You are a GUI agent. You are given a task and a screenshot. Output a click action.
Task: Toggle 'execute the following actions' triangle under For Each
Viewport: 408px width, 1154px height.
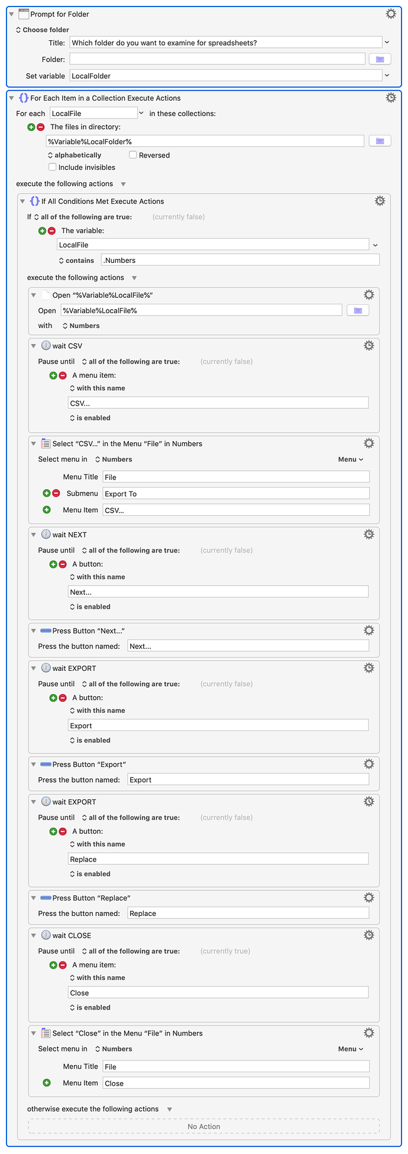(123, 184)
